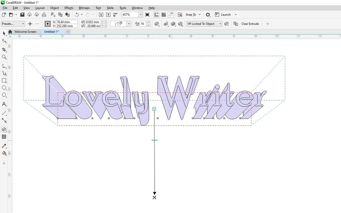Image resolution: width=341 pixels, height=213 pixels.
Task: Select the Connector tool
Action: [x=4, y=120]
